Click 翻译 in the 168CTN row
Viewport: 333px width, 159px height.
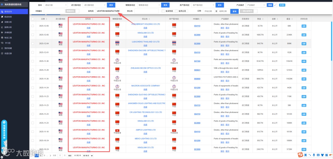click(x=228, y=36)
